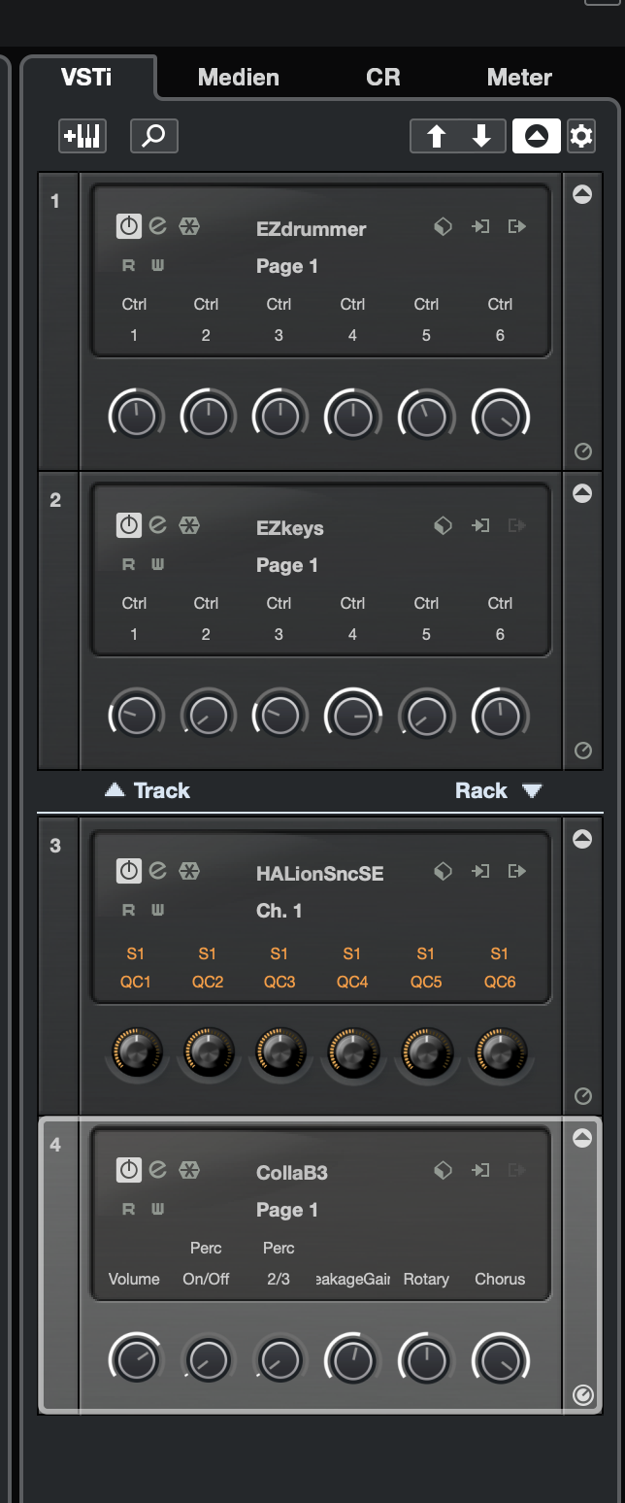Click the CollaB3 input options icon
Image resolution: width=625 pixels, height=1503 pixels.
(480, 1170)
